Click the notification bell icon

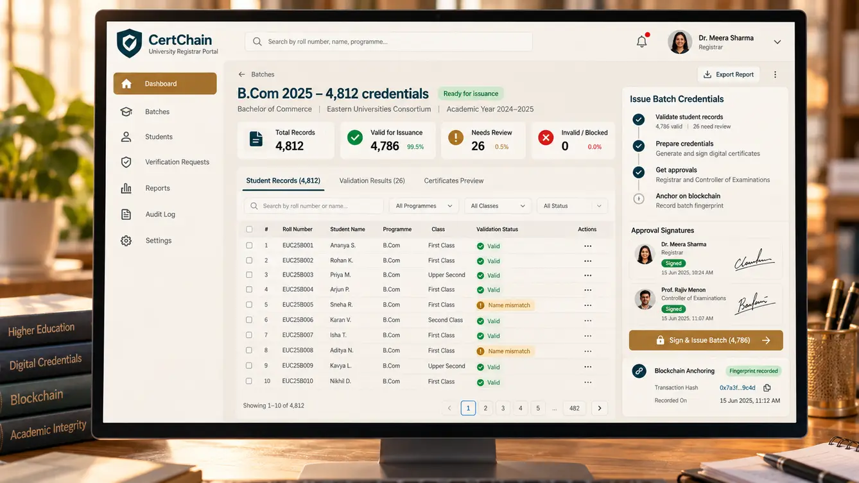tap(641, 42)
